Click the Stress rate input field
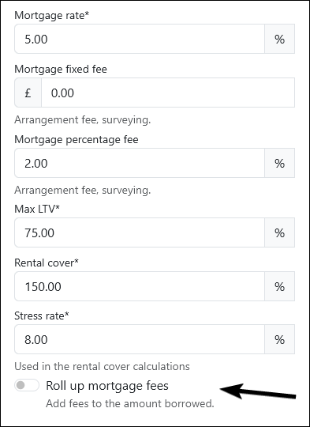 140,339
